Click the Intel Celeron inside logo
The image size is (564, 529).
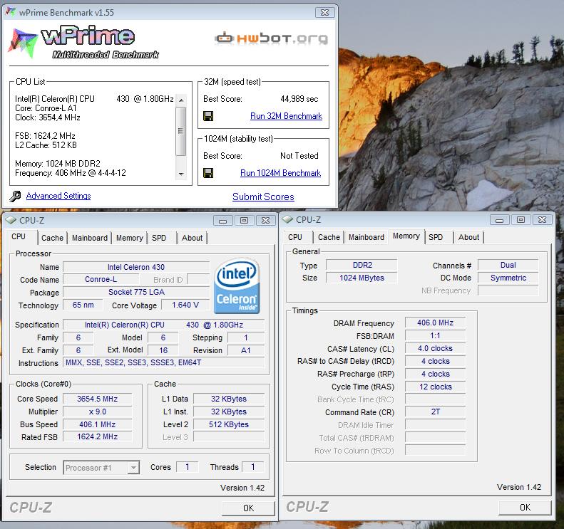237,286
